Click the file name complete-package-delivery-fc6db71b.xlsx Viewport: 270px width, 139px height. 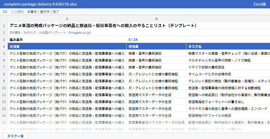point(40,4)
